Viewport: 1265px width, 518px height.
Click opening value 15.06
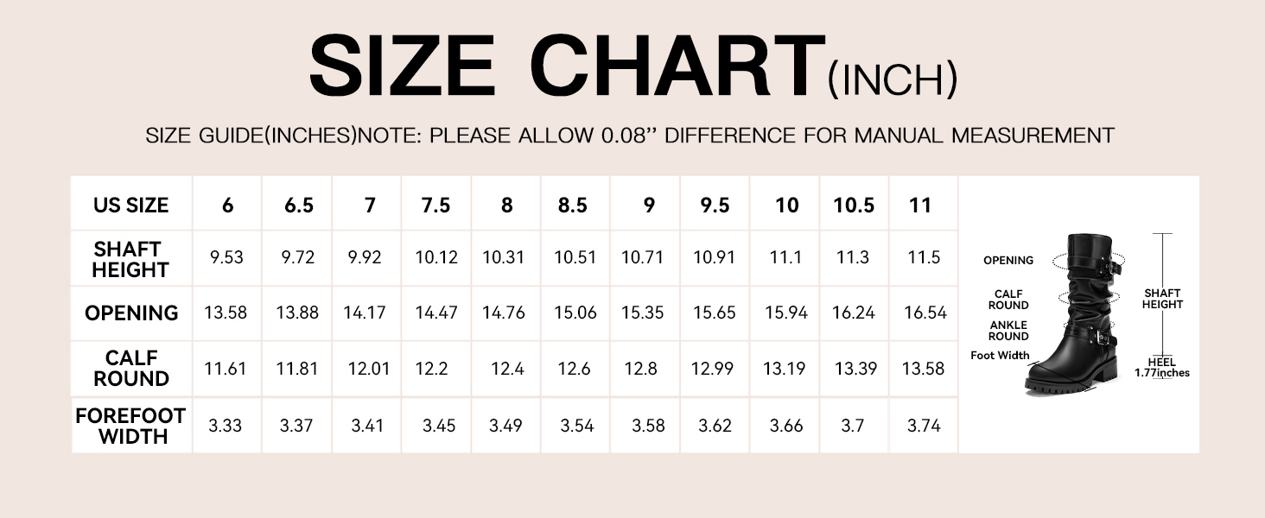click(575, 313)
